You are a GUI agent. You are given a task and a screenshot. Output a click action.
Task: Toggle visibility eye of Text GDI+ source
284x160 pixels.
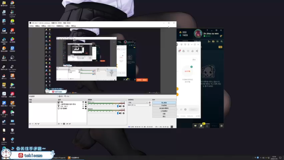coord(83,106)
